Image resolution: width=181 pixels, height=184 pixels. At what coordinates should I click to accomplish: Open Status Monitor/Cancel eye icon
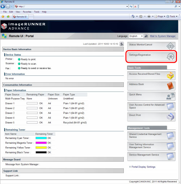[171, 46]
